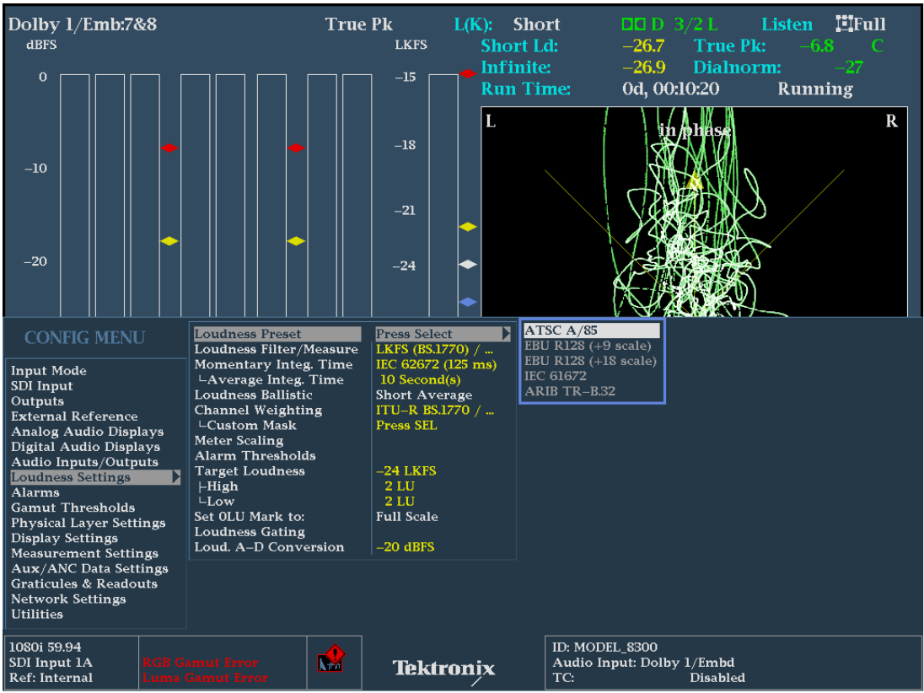Screen dimensions: 924x693
Task: Click yellow diamond marker near -21 LKFS
Action: click(467, 226)
